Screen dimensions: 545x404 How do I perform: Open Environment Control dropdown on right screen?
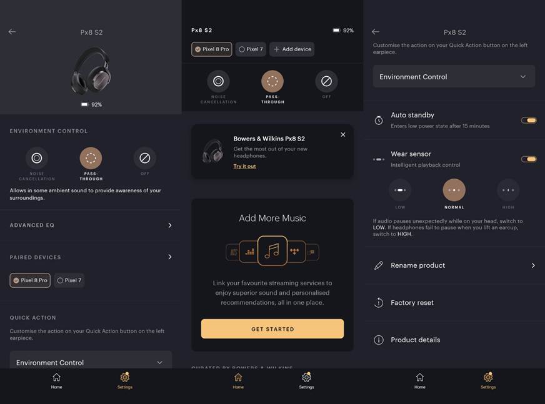(x=454, y=76)
